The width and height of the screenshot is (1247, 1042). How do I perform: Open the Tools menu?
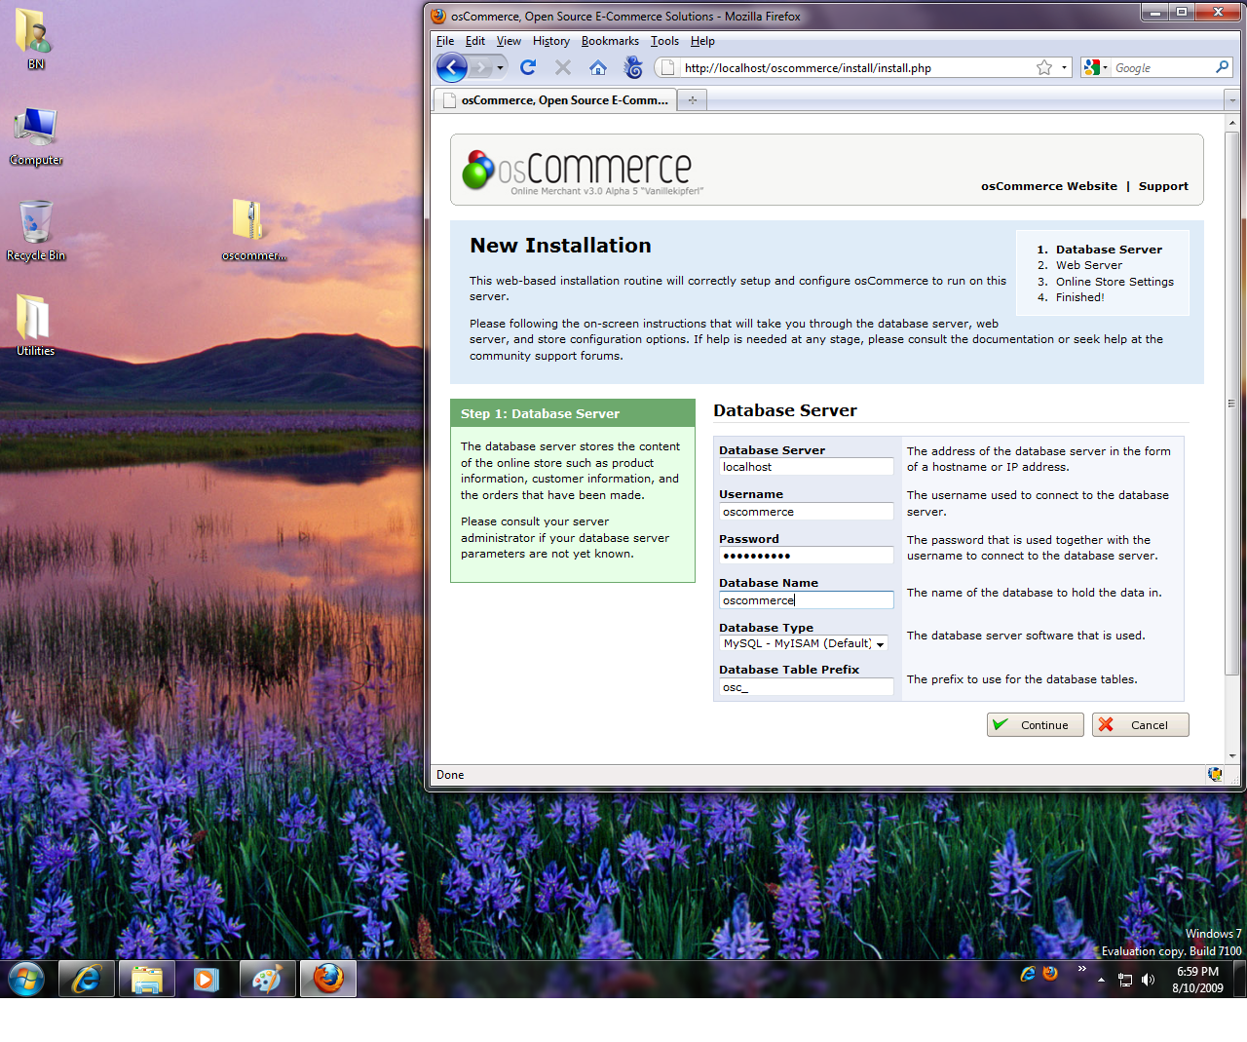(664, 41)
